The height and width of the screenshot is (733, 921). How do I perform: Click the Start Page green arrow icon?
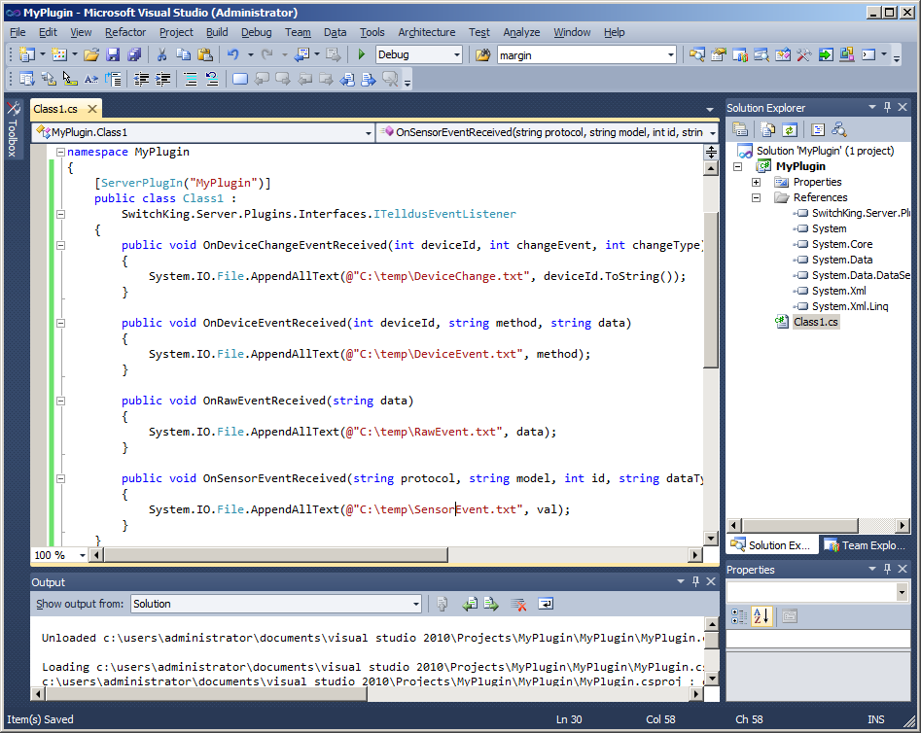826,54
